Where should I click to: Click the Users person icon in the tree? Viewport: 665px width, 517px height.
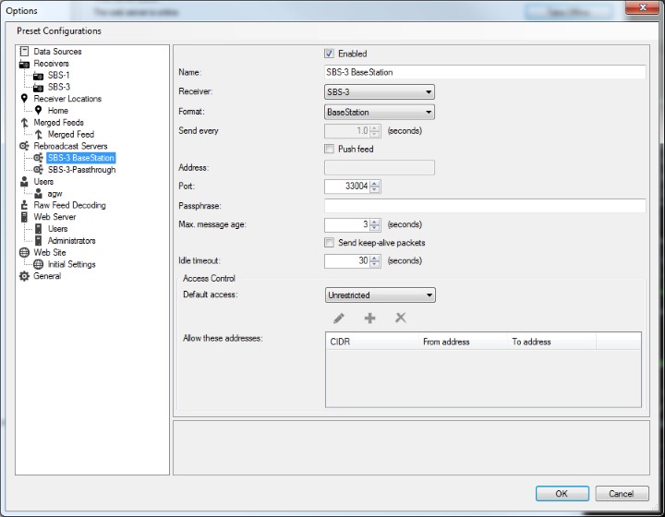(25, 182)
